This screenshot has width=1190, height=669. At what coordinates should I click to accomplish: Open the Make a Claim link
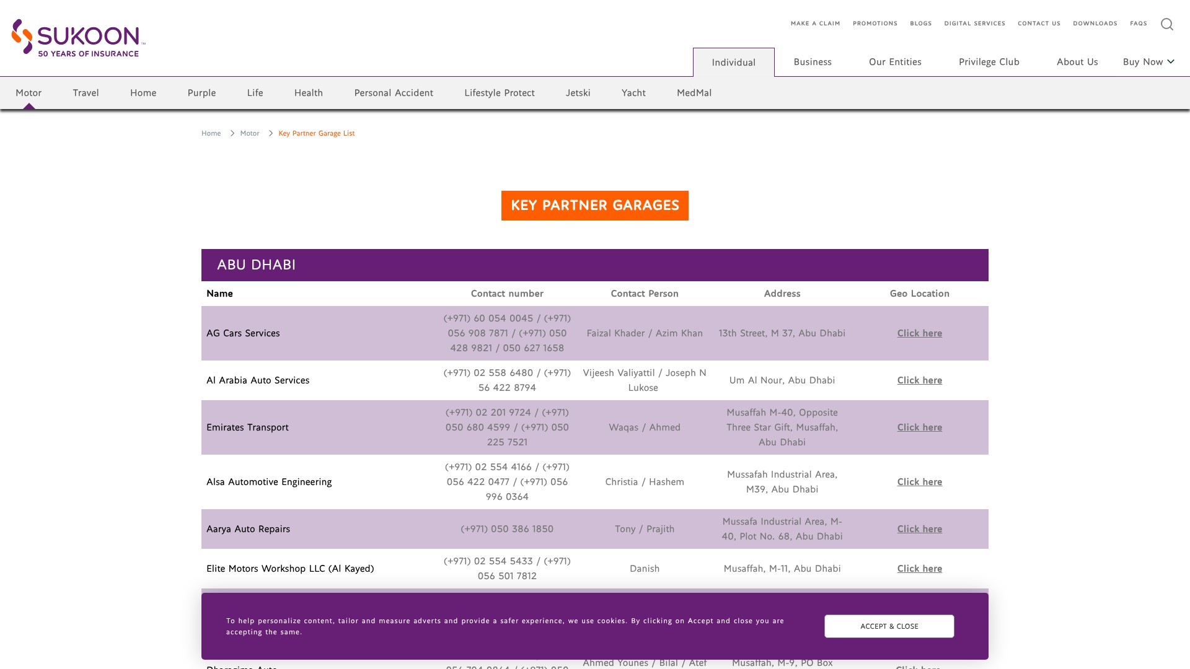tap(816, 24)
